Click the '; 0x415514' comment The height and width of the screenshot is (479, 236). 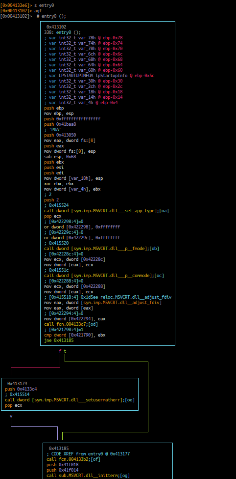click(x=17, y=394)
